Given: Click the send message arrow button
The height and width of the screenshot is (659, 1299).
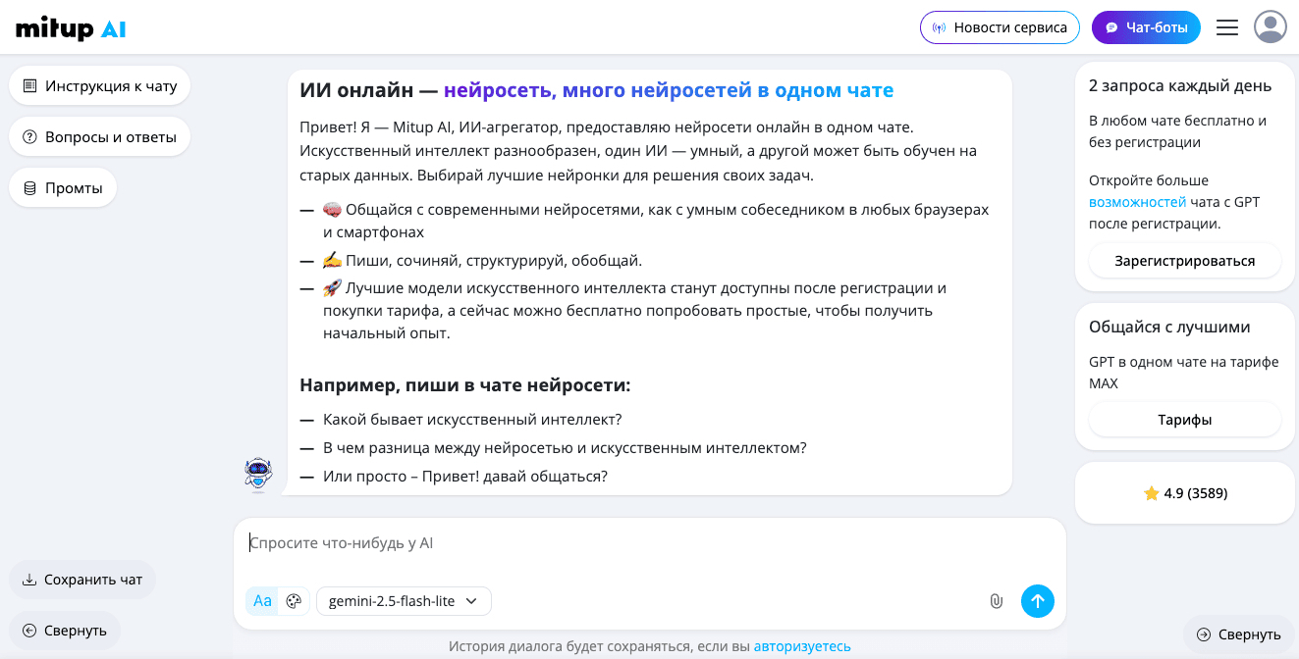Looking at the screenshot, I should pyautogui.click(x=1038, y=601).
